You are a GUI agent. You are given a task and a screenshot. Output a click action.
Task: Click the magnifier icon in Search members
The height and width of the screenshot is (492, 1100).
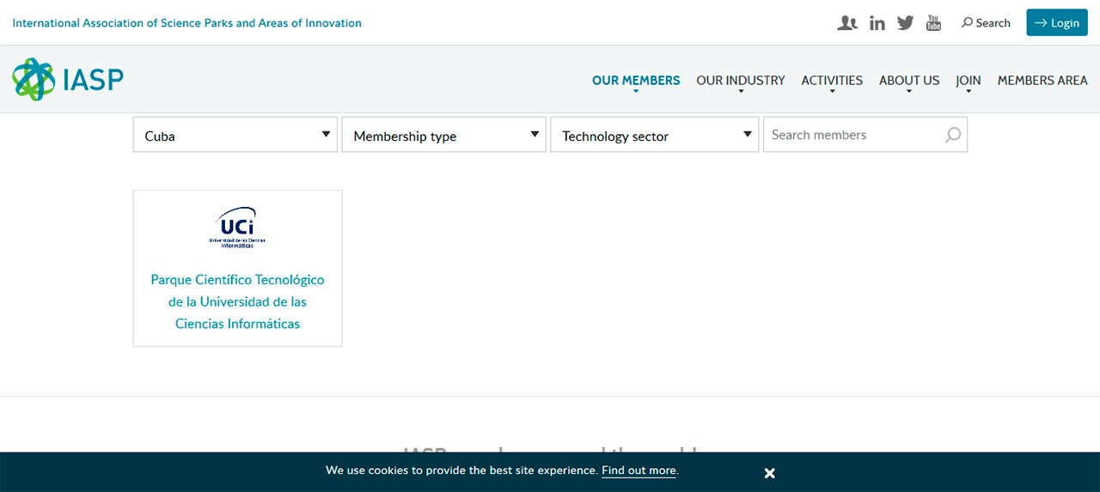point(953,135)
